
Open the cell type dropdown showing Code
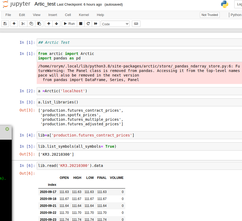click(115, 24)
